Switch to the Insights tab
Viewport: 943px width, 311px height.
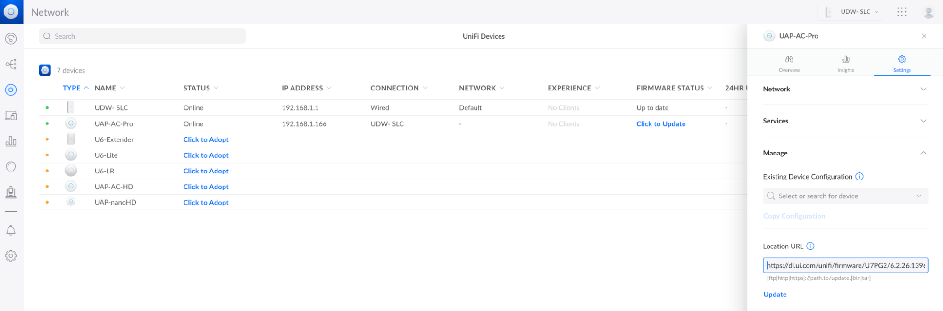[845, 63]
